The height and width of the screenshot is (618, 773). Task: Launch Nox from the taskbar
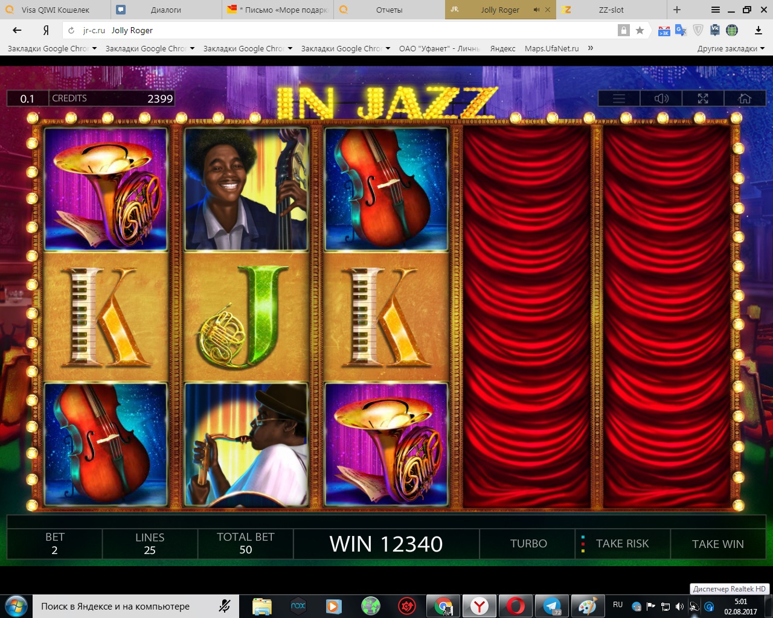point(298,606)
